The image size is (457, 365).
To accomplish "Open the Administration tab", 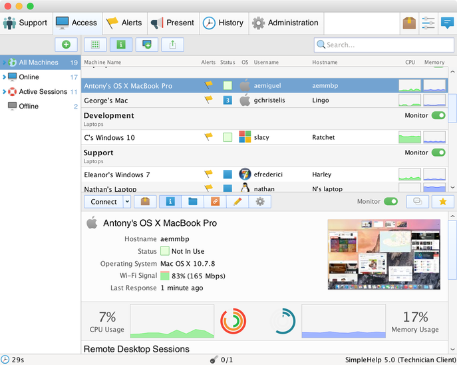I will pos(286,23).
